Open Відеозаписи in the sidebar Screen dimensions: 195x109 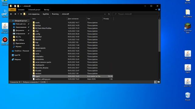20,43
